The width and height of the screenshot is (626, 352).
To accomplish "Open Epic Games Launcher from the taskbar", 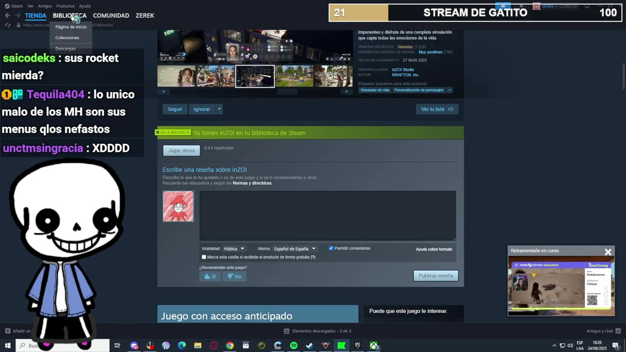I will pyautogui.click(x=358, y=346).
